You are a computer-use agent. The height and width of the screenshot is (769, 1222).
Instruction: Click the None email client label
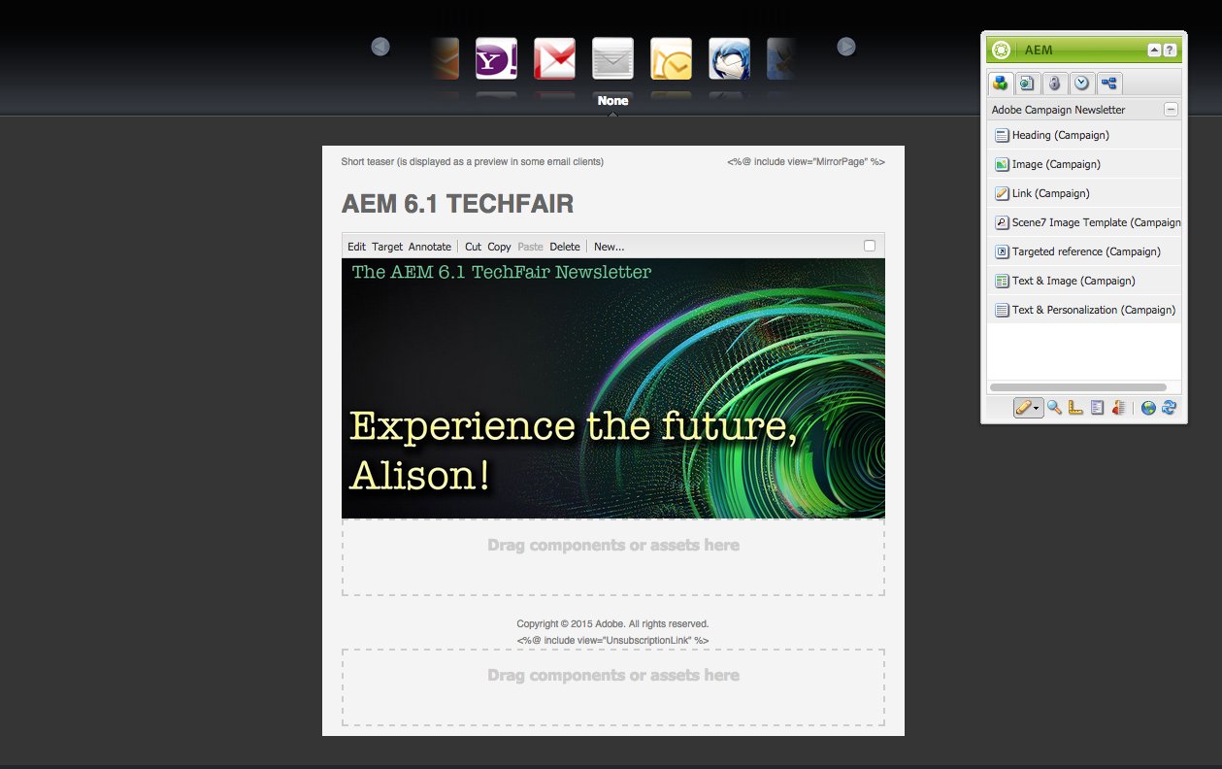pyautogui.click(x=612, y=100)
